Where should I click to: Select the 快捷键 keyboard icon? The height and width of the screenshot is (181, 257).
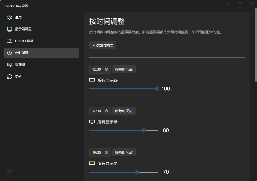click(x=10, y=65)
